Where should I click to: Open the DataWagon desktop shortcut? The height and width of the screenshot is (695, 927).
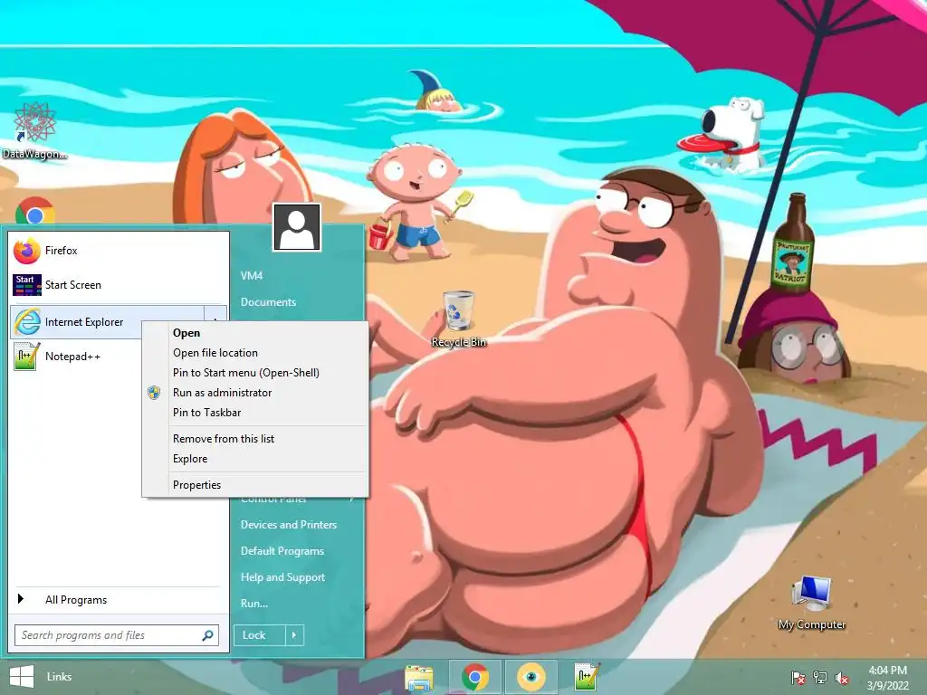(34, 130)
